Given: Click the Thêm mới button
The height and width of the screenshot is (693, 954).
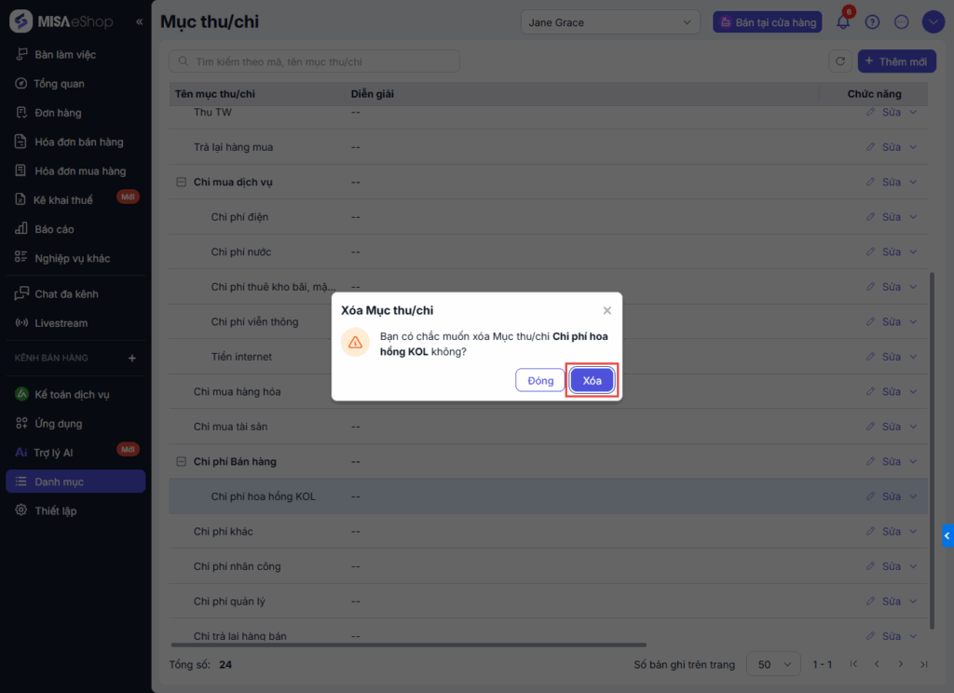Looking at the screenshot, I should [x=896, y=61].
